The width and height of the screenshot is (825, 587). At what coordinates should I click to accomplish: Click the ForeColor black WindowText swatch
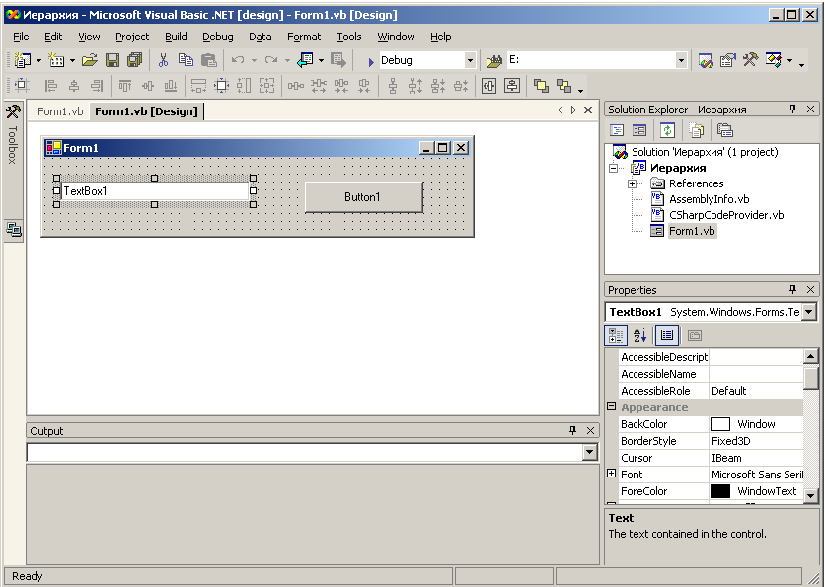coord(720,491)
